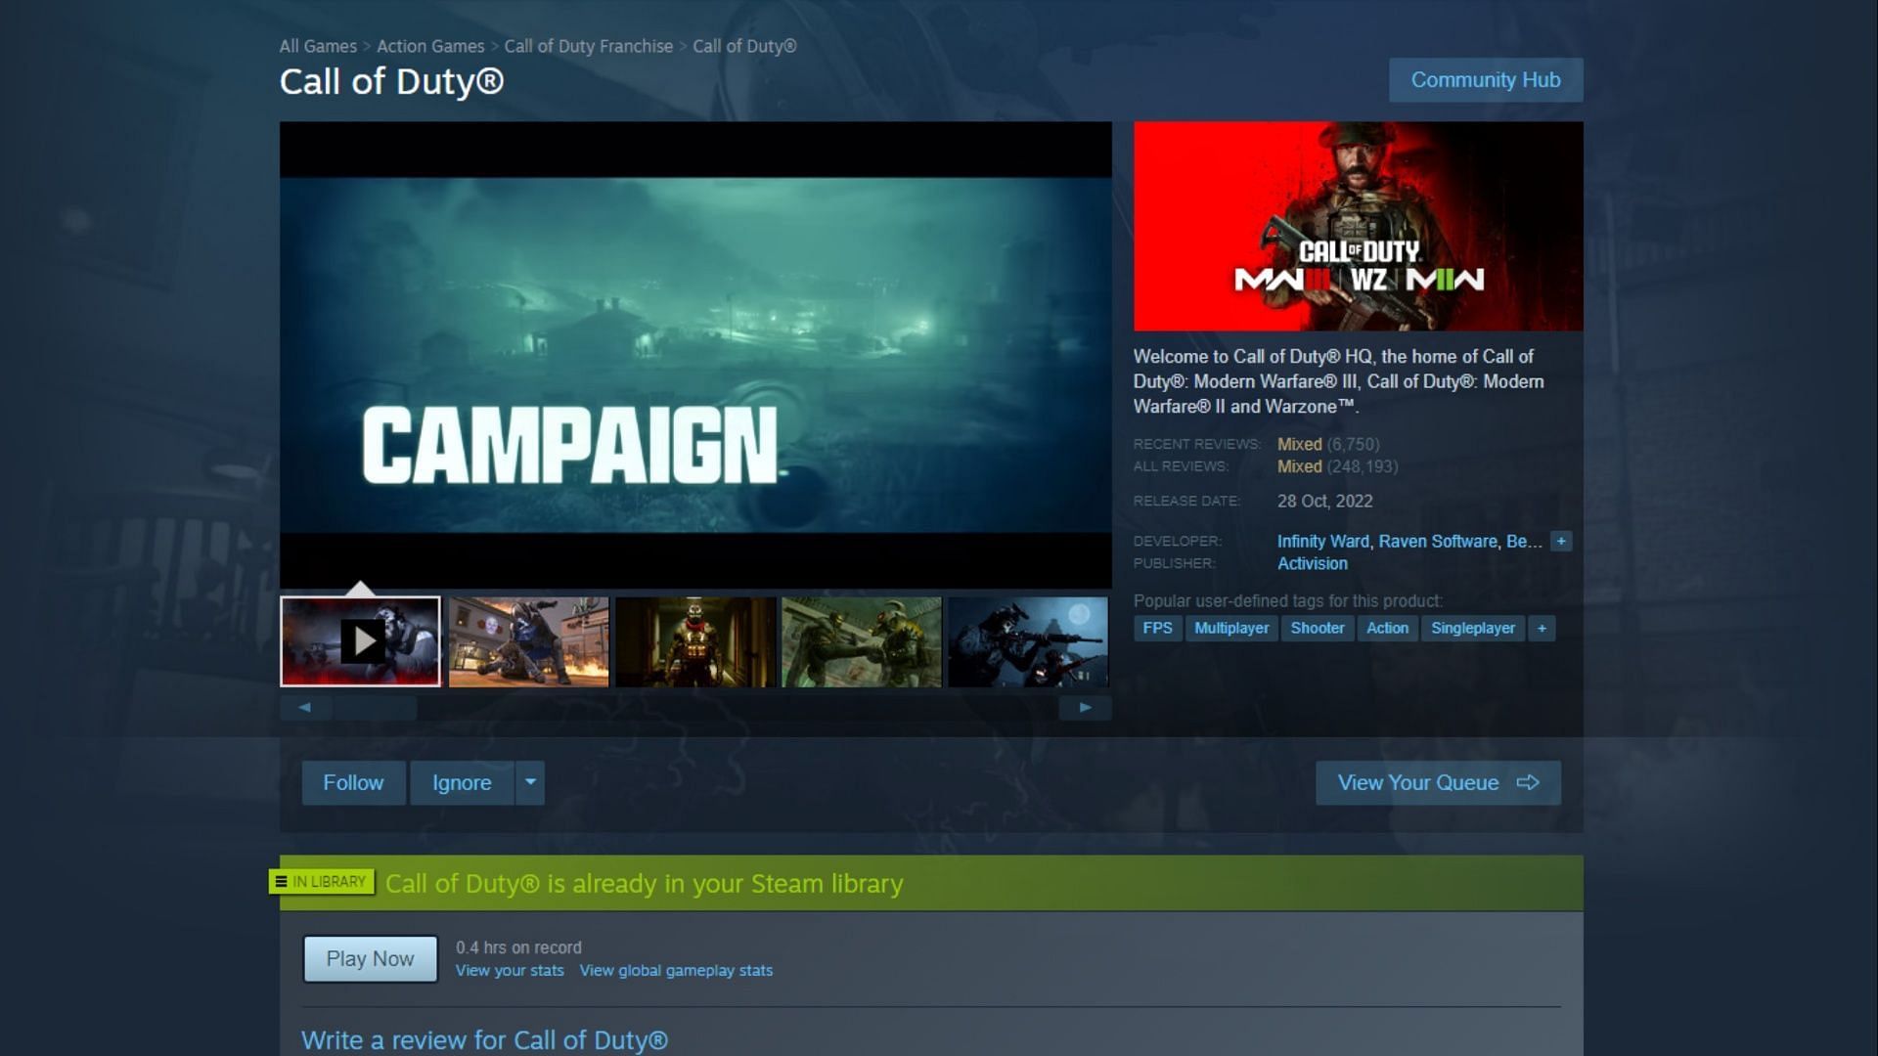Click the FPS tag icon
The width and height of the screenshot is (1878, 1056).
(1157, 628)
